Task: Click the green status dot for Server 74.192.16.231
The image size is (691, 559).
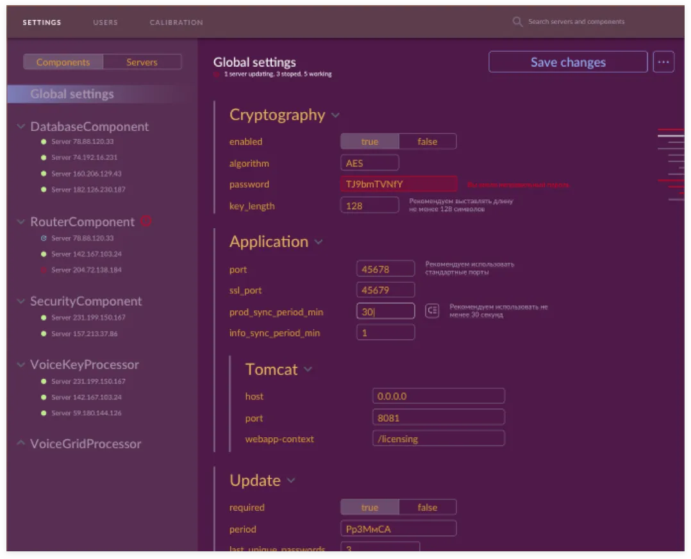Action: click(44, 158)
